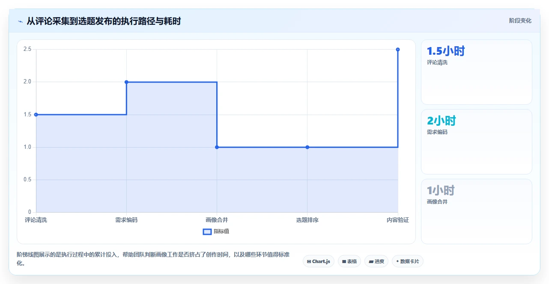This screenshot has width=549, height=284.
Task: Click the y-axis value 2.0
Action: coord(27,82)
